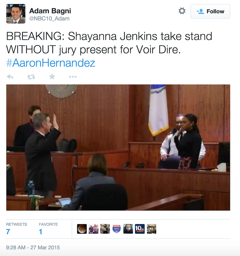Enlarge the courtroom photo
The width and height of the screenshot is (240, 256).
[x=118, y=148]
